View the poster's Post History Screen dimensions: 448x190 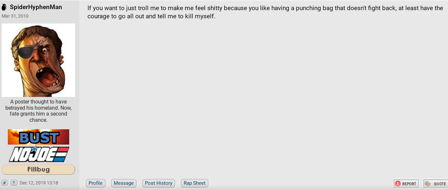pyautogui.click(x=159, y=183)
